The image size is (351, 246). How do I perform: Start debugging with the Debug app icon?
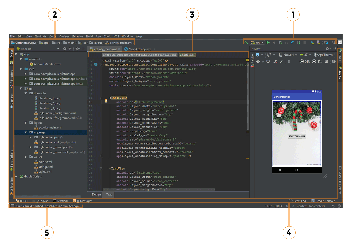280,42
